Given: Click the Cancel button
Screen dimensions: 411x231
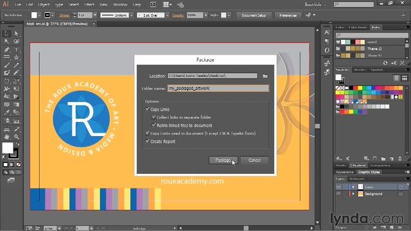Looking at the screenshot, I should click(254, 160).
